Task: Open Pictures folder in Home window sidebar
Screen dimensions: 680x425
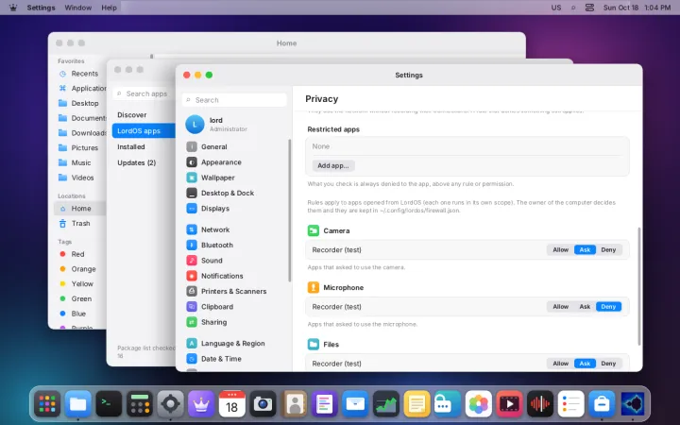Action: (80, 148)
